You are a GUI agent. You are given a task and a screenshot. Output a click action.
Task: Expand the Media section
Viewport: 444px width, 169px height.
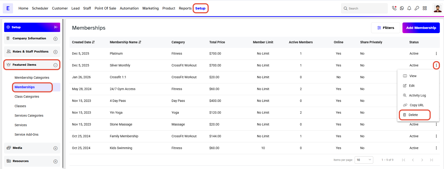pyautogui.click(x=55, y=148)
